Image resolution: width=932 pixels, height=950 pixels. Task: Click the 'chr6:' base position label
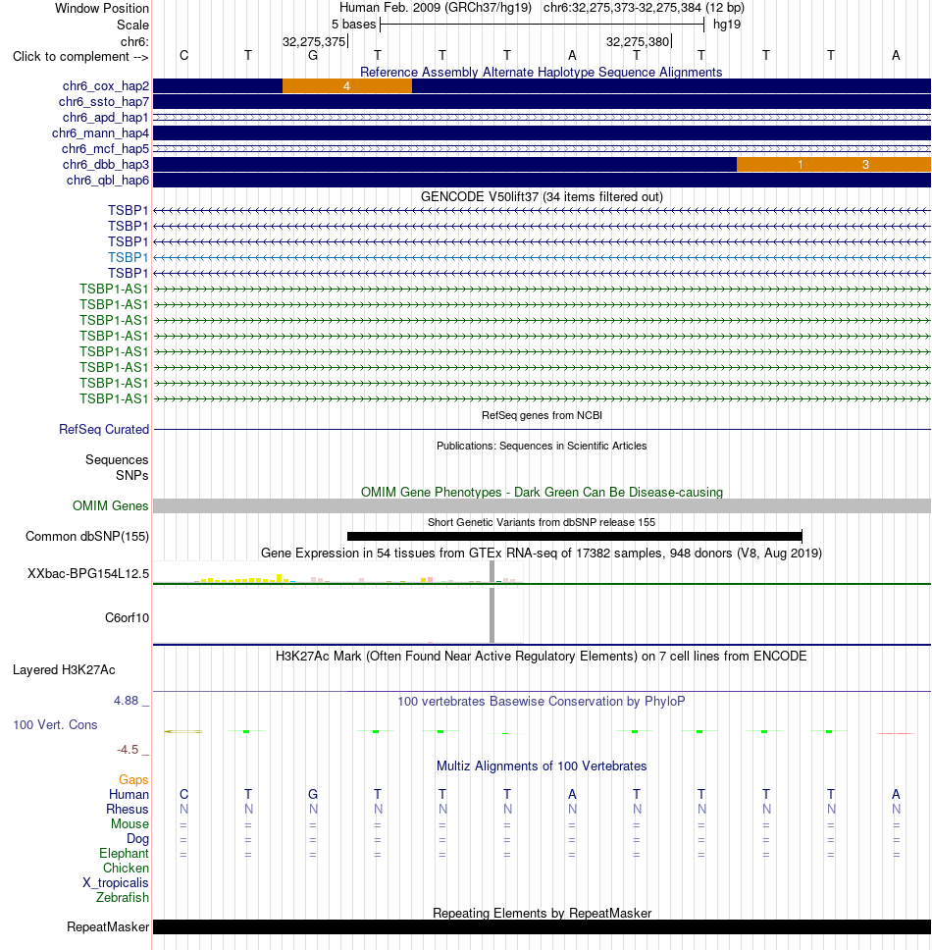[x=134, y=42]
